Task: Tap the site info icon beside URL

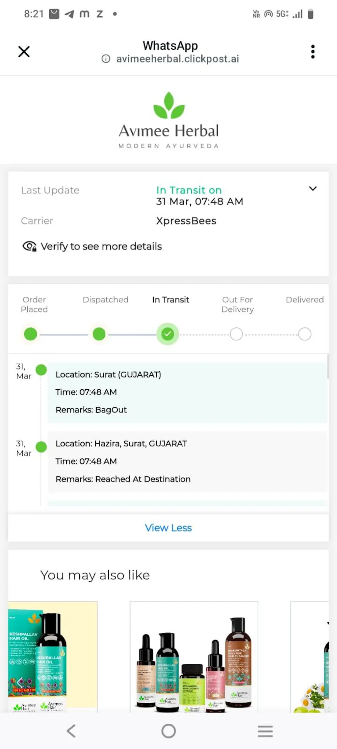Action: (x=106, y=59)
